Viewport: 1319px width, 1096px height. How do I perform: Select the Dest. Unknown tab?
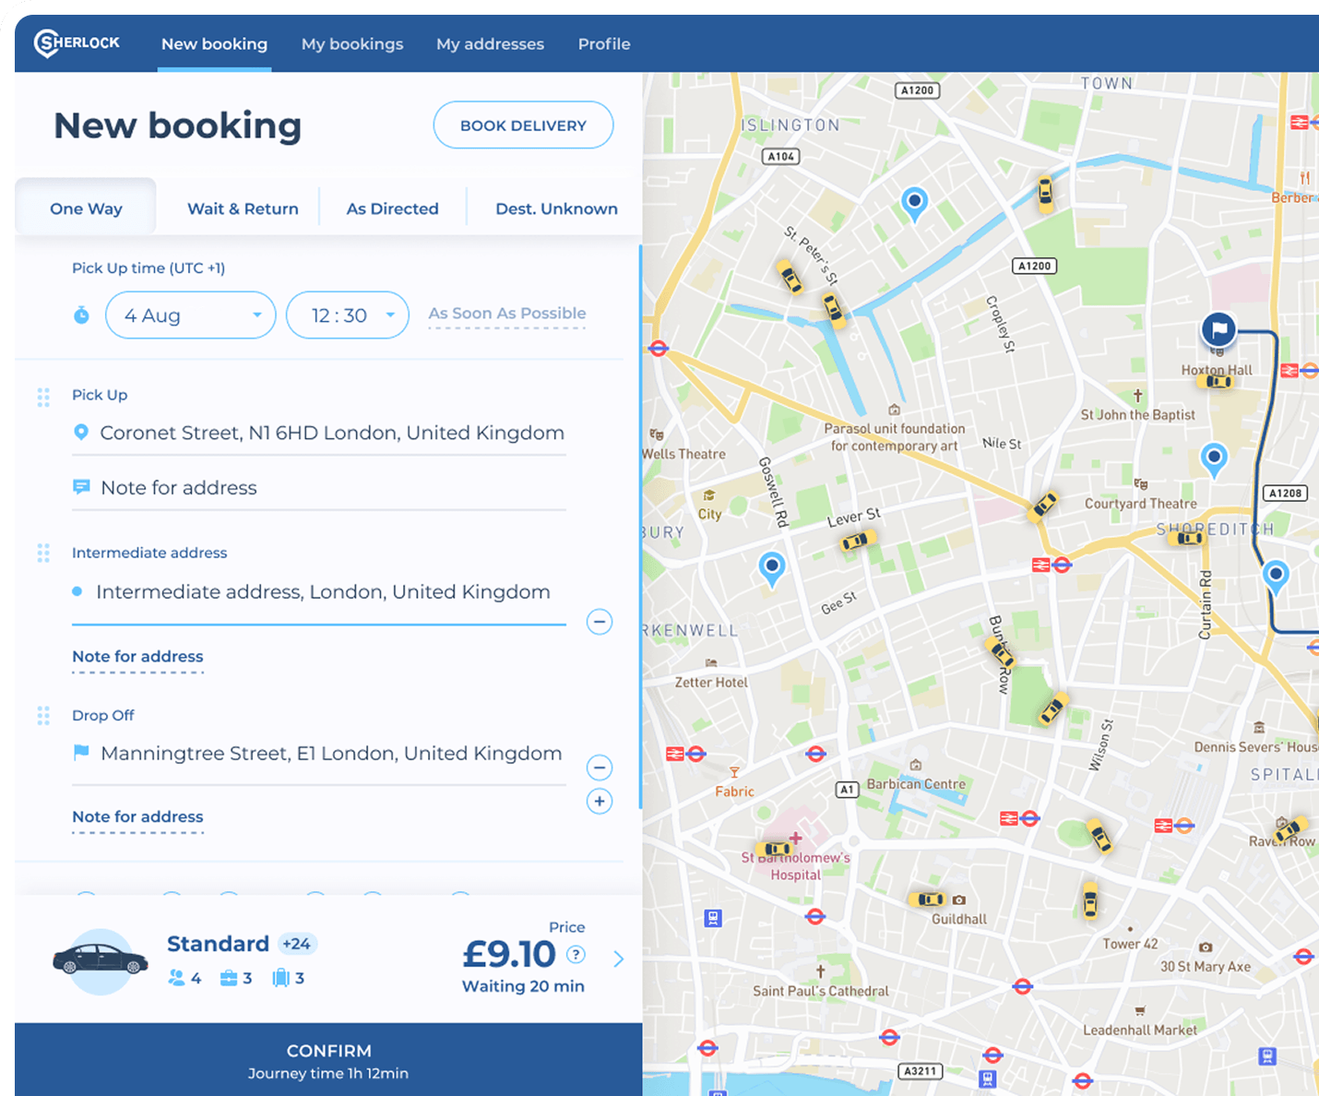(556, 208)
